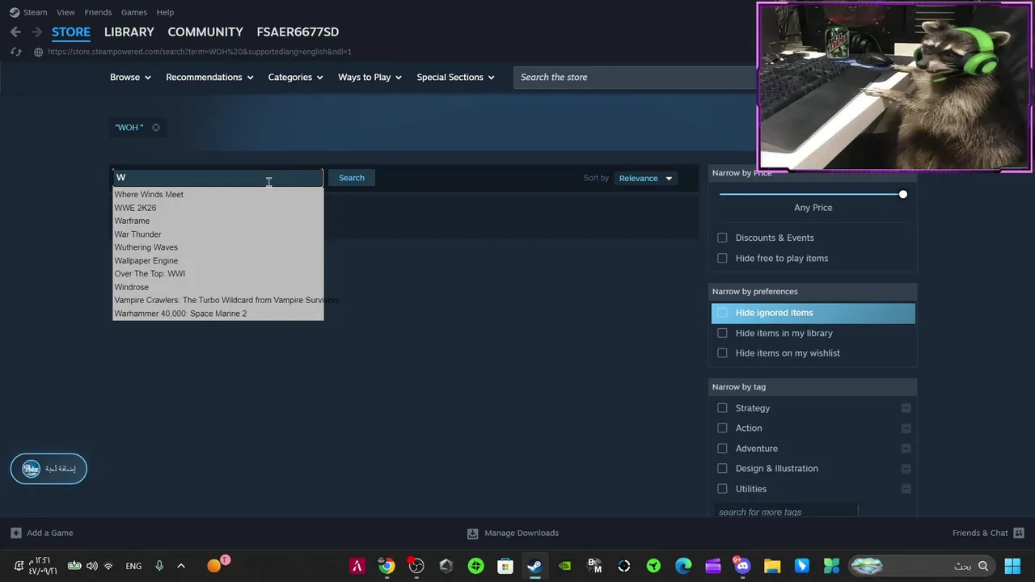Image resolution: width=1035 pixels, height=582 pixels.
Task: Toggle Hide ignored items checkbox
Action: [x=722, y=313]
